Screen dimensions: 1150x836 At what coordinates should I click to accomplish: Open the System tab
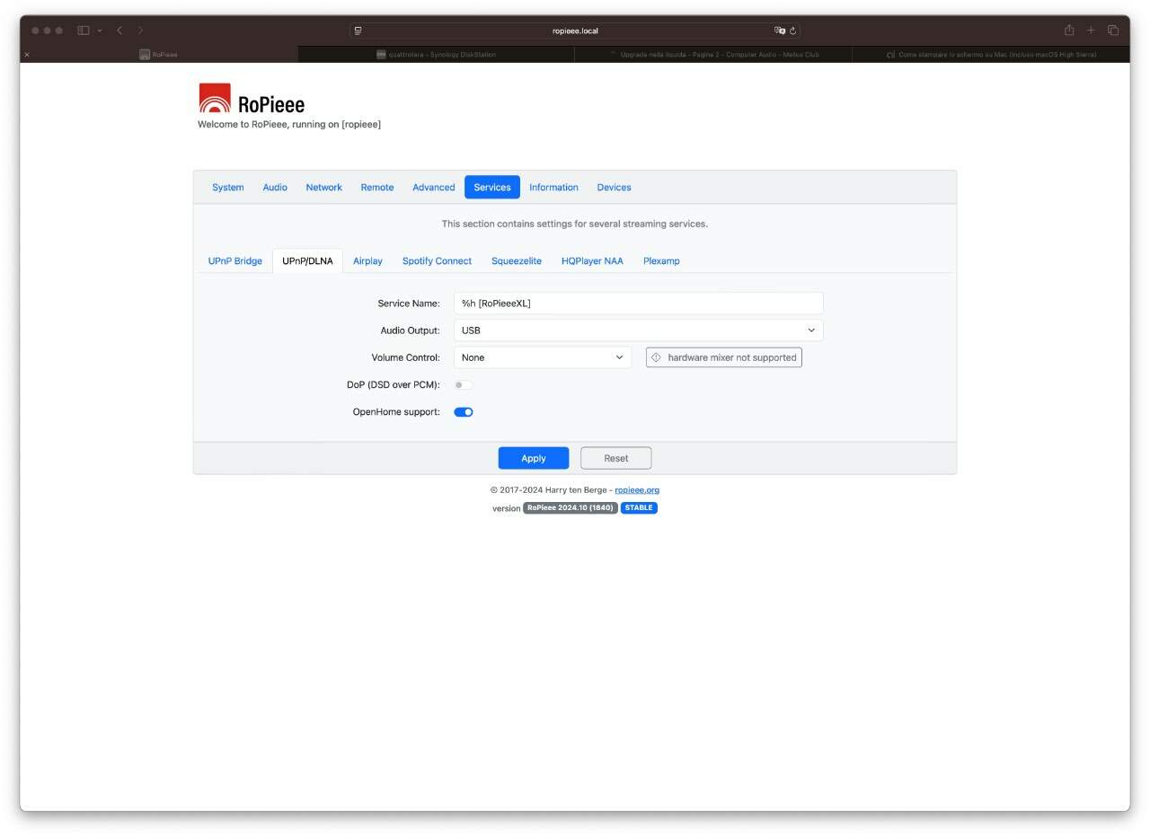click(228, 187)
